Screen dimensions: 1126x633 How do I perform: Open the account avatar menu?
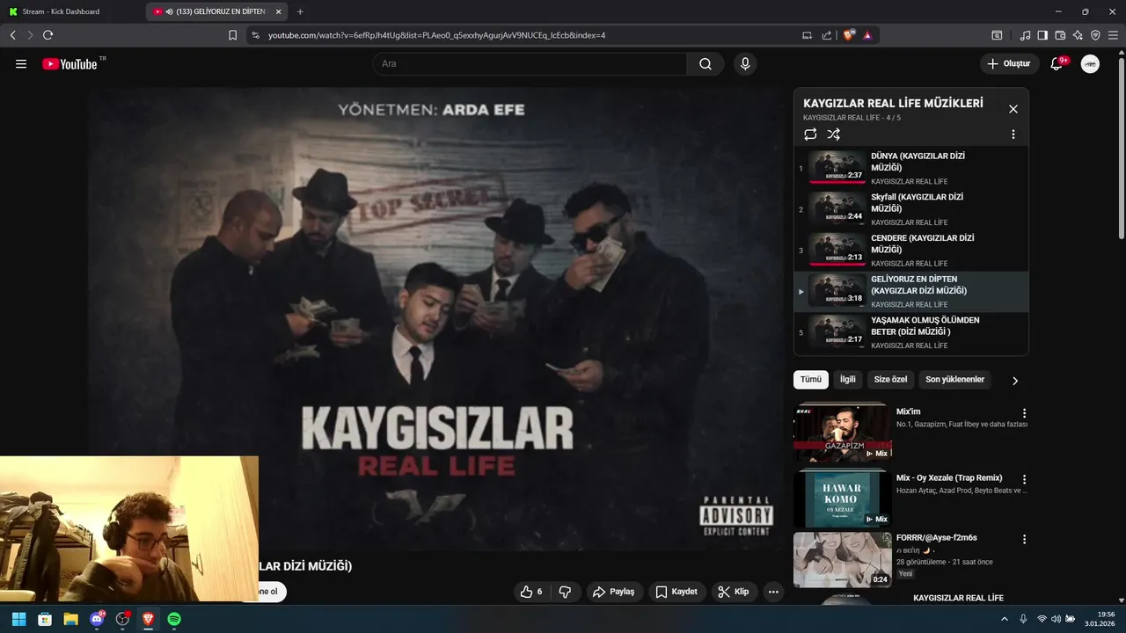coord(1090,63)
